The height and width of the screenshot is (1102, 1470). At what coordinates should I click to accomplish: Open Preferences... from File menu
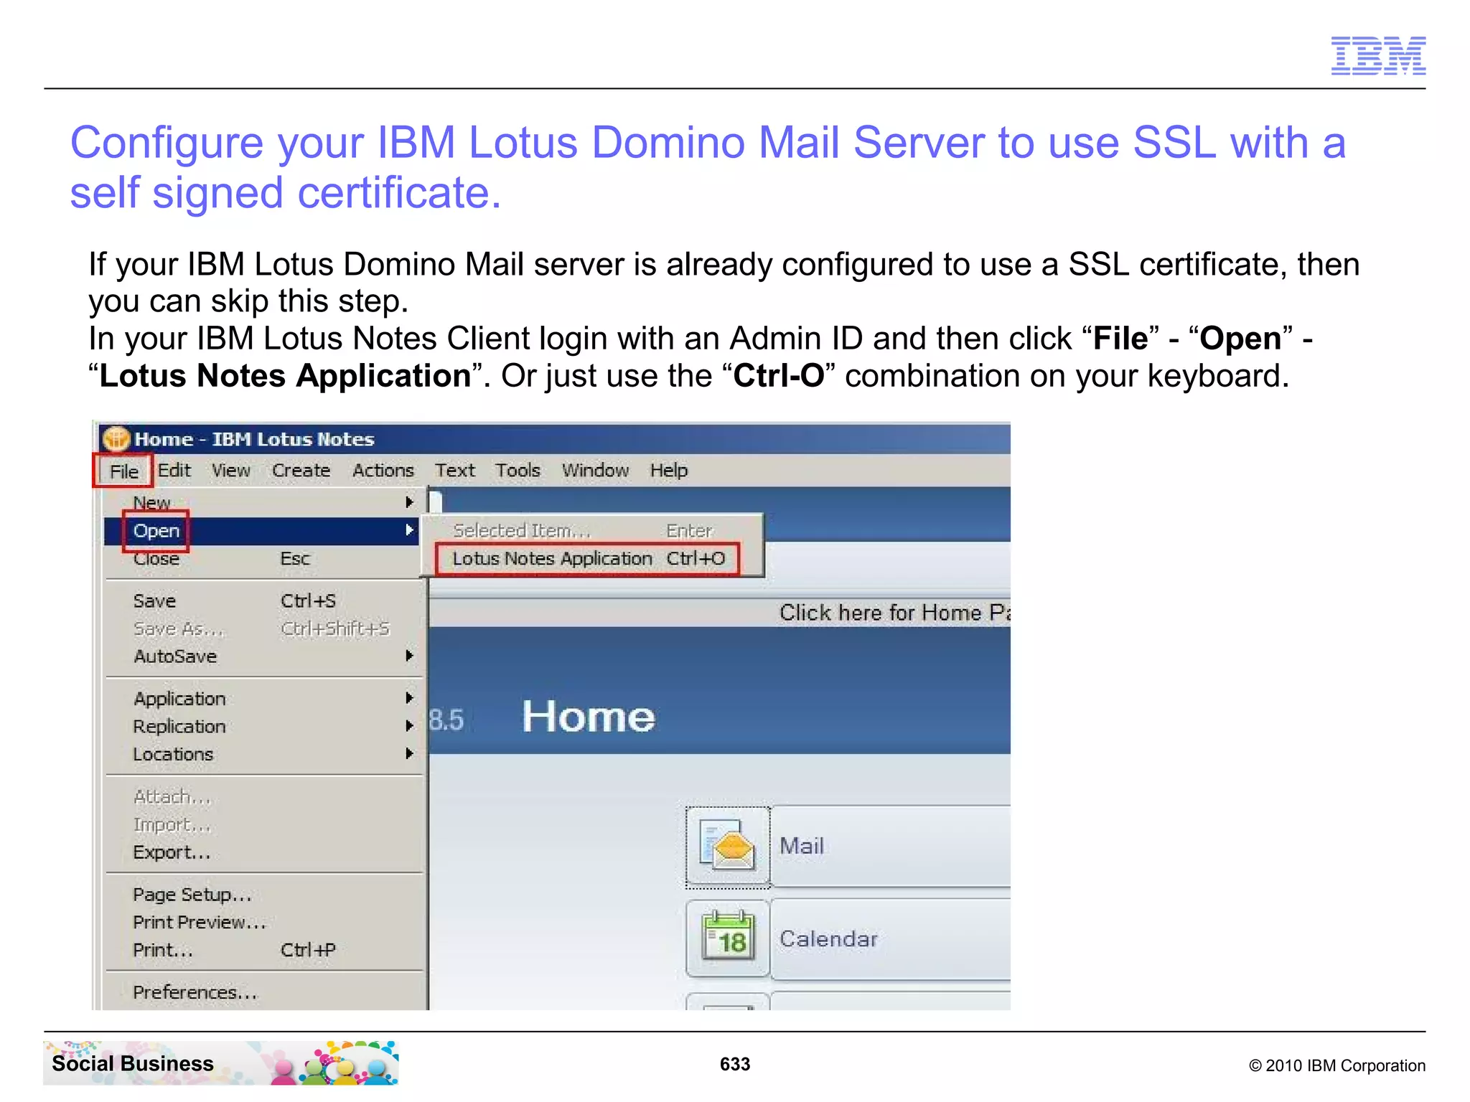coord(262,992)
